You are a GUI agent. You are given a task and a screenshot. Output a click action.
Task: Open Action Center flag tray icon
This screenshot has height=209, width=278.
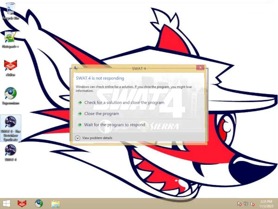pyautogui.click(x=239, y=204)
